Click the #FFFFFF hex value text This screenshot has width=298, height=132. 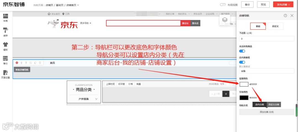point(253,84)
